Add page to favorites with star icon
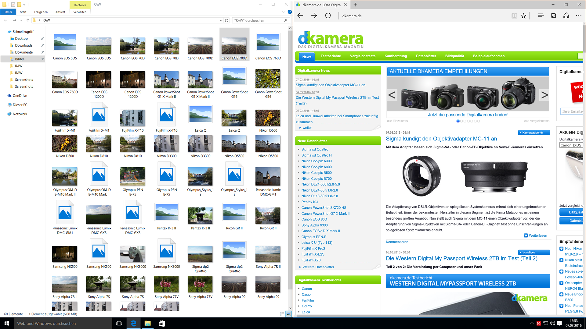586x329 pixels. [x=524, y=16]
